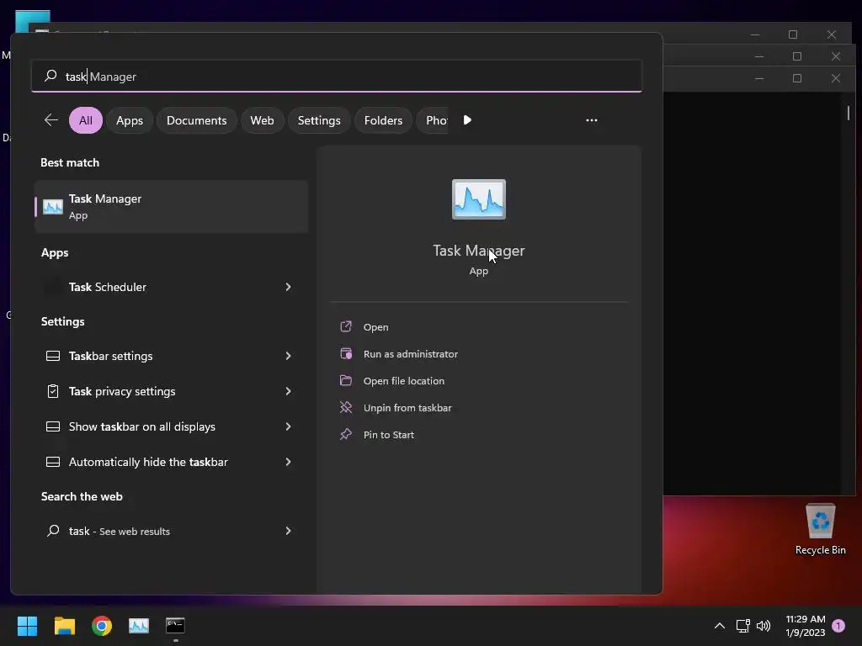Open the Task Scheduler app result
862x646 pixels.
171,287
